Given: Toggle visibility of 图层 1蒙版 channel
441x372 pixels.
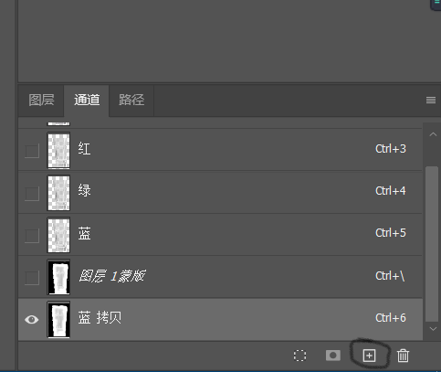Looking at the screenshot, I should click(32, 278).
